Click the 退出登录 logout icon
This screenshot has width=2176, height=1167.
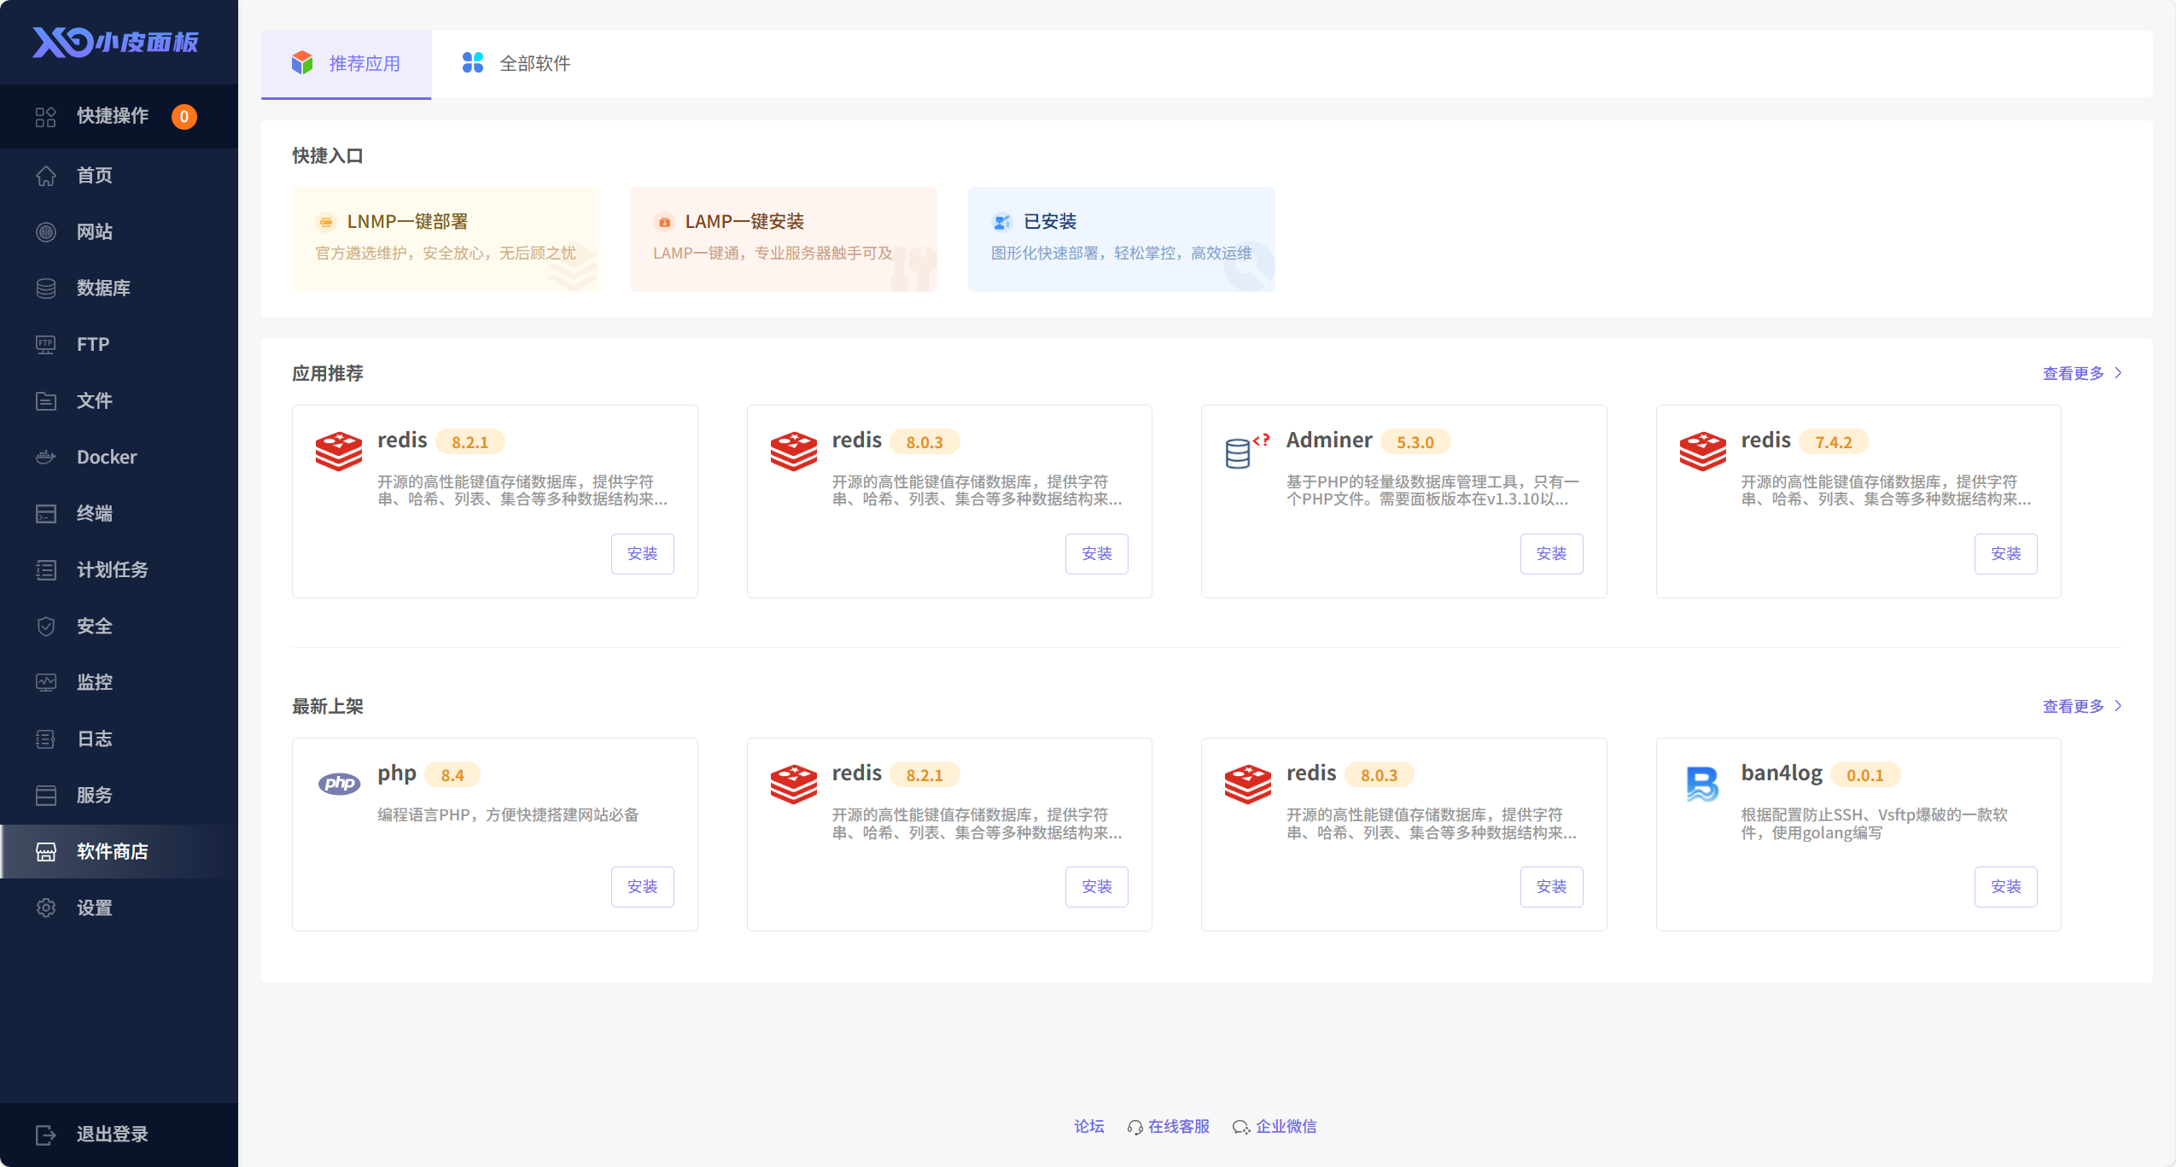(46, 1135)
